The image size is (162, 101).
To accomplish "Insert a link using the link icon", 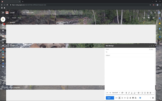I will tap(125, 98).
